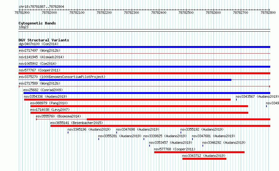Click blue marker under nsv3353457
The height and width of the screenshot is (171, 279).
coord(150,146)
